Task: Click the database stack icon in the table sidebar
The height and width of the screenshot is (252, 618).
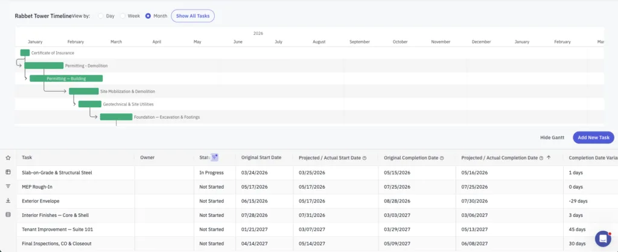Action: click(x=8, y=215)
